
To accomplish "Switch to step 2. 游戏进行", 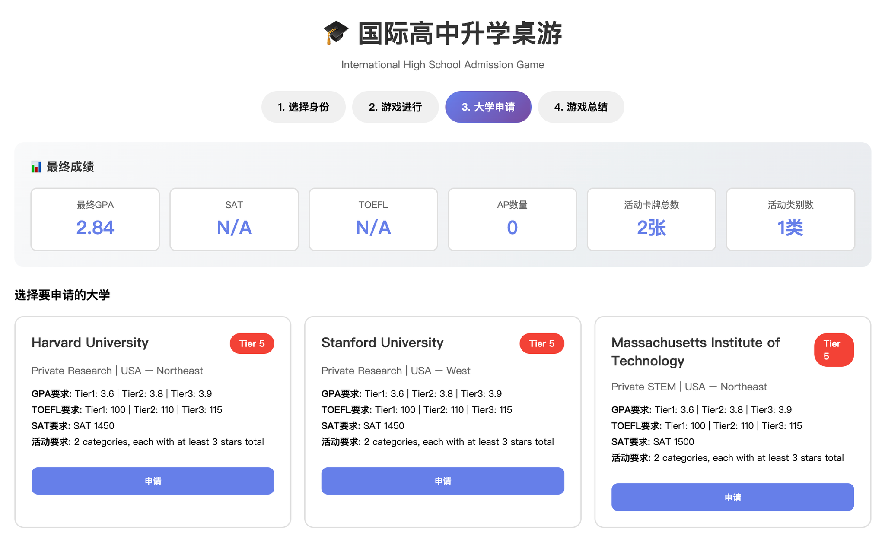I will (x=395, y=107).
